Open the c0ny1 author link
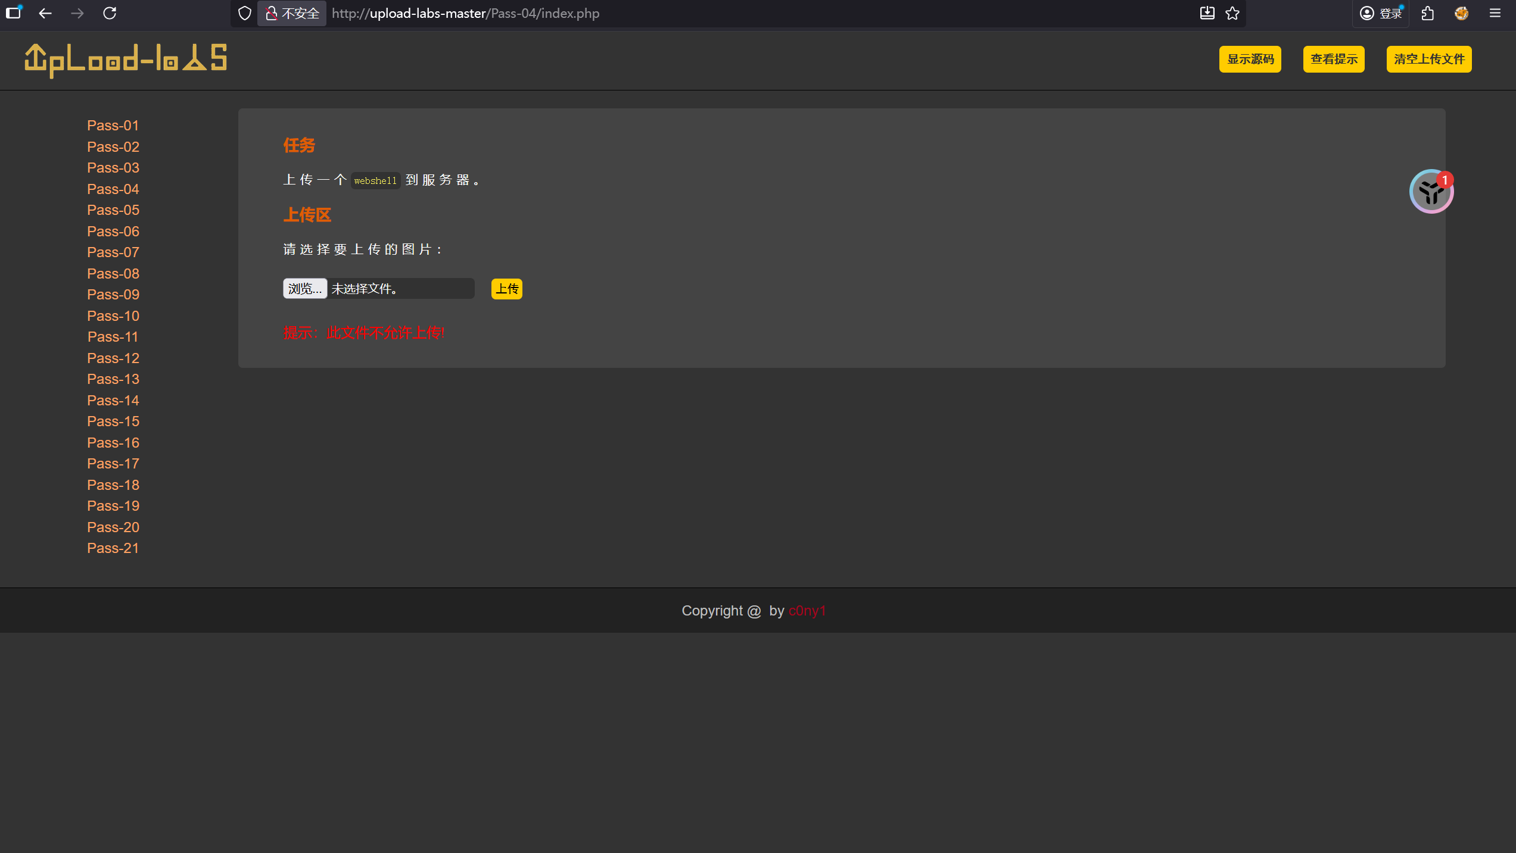The height and width of the screenshot is (853, 1516). pyautogui.click(x=807, y=611)
